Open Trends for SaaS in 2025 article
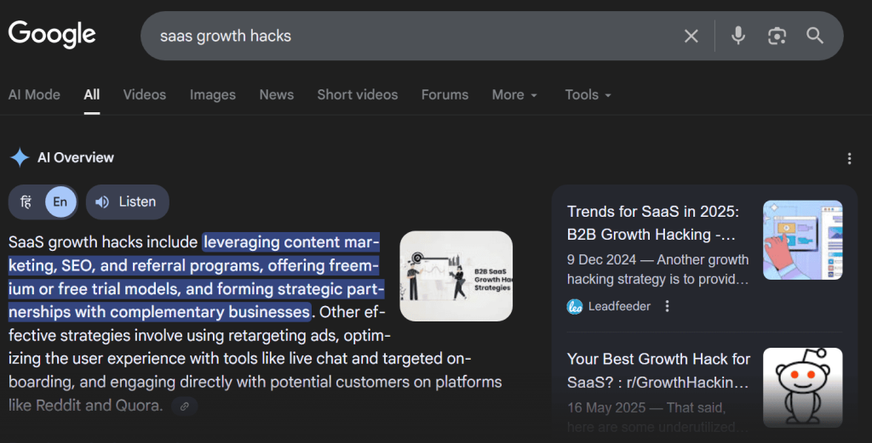The width and height of the screenshot is (872, 443). (653, 223)
